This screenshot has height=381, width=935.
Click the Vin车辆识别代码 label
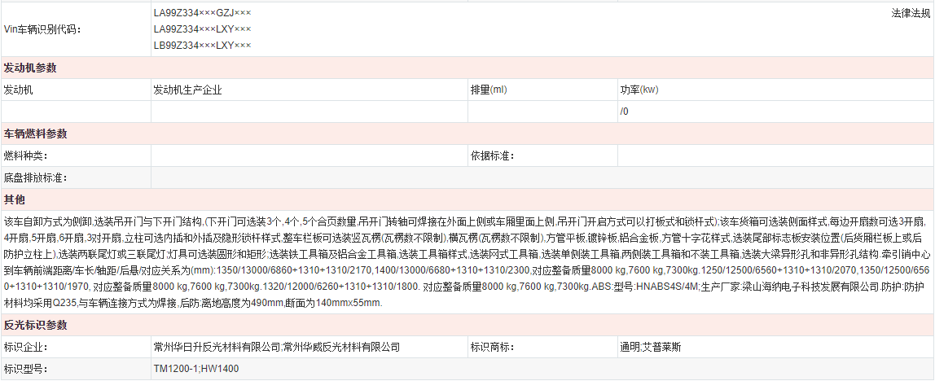[42, 29]
